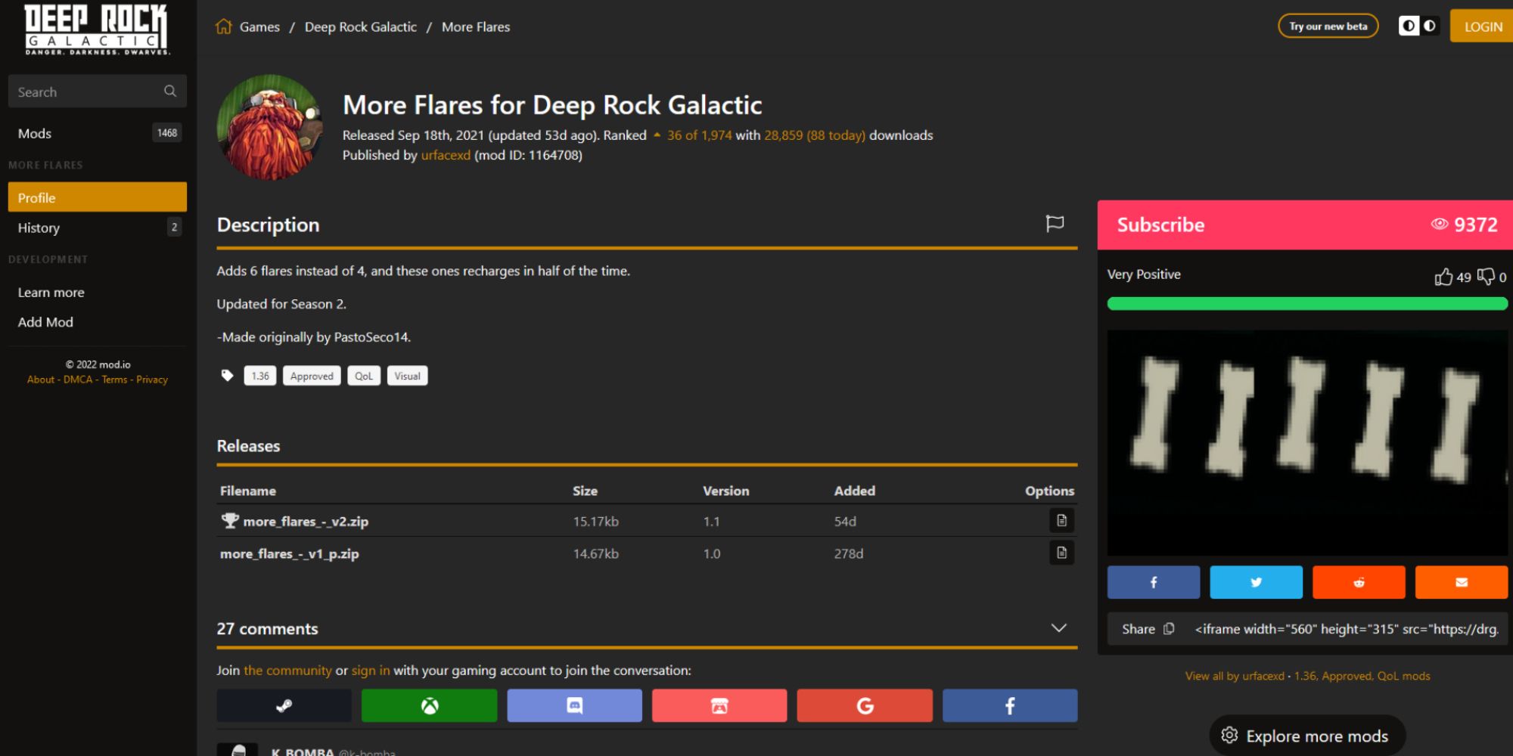Click the sign in link
Image resolution: width=1513 pixels, height=756 pixels.
pos(371,670)
